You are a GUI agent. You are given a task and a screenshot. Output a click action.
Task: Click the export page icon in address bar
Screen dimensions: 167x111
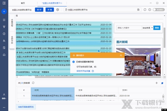pyautogui.click(x=138, y=10)
